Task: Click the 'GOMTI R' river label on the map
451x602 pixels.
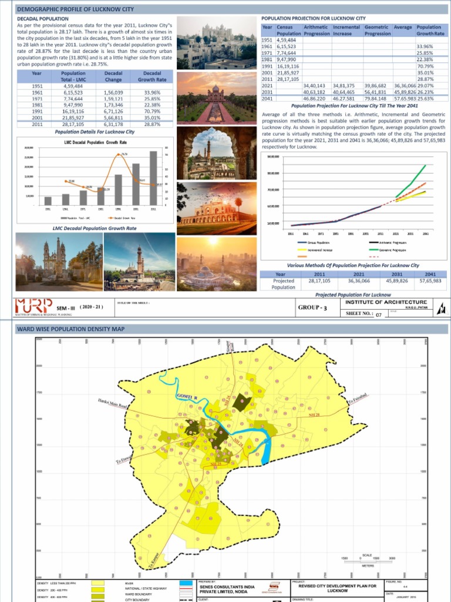Action: click(187, 397)
